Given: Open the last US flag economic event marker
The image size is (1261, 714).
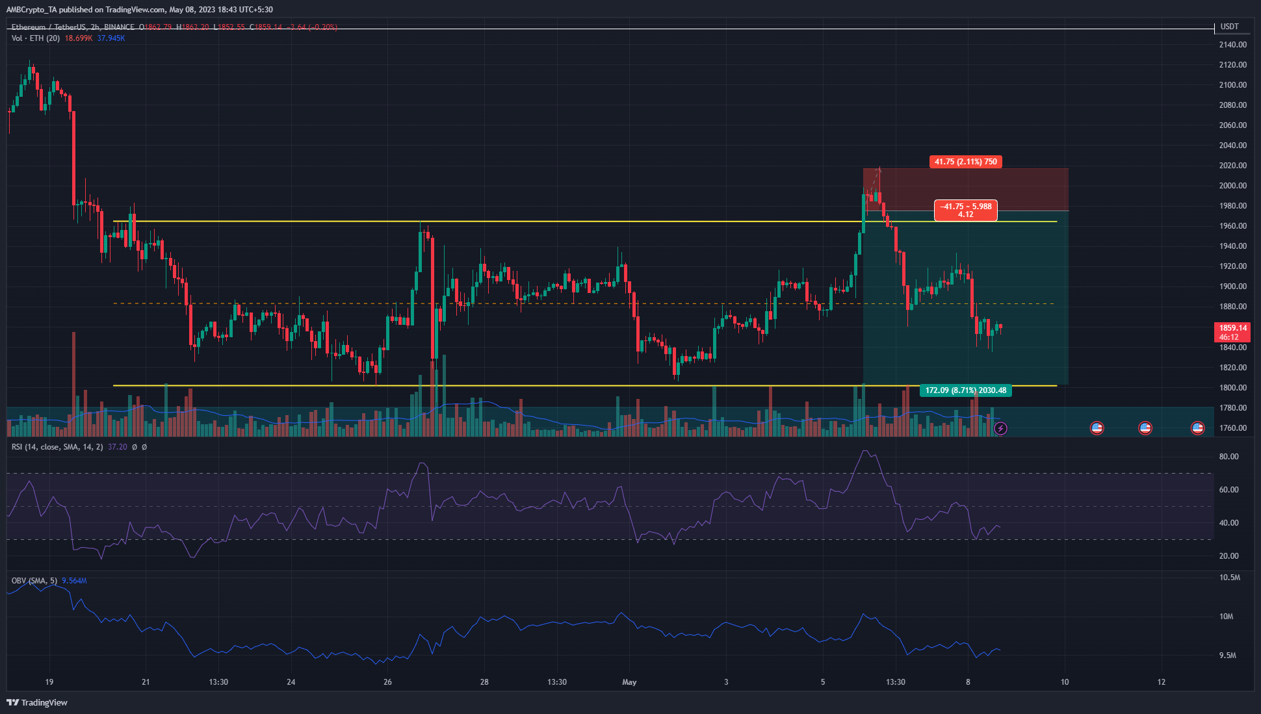Looking at the screenshot, I should tap(1197, 428).
